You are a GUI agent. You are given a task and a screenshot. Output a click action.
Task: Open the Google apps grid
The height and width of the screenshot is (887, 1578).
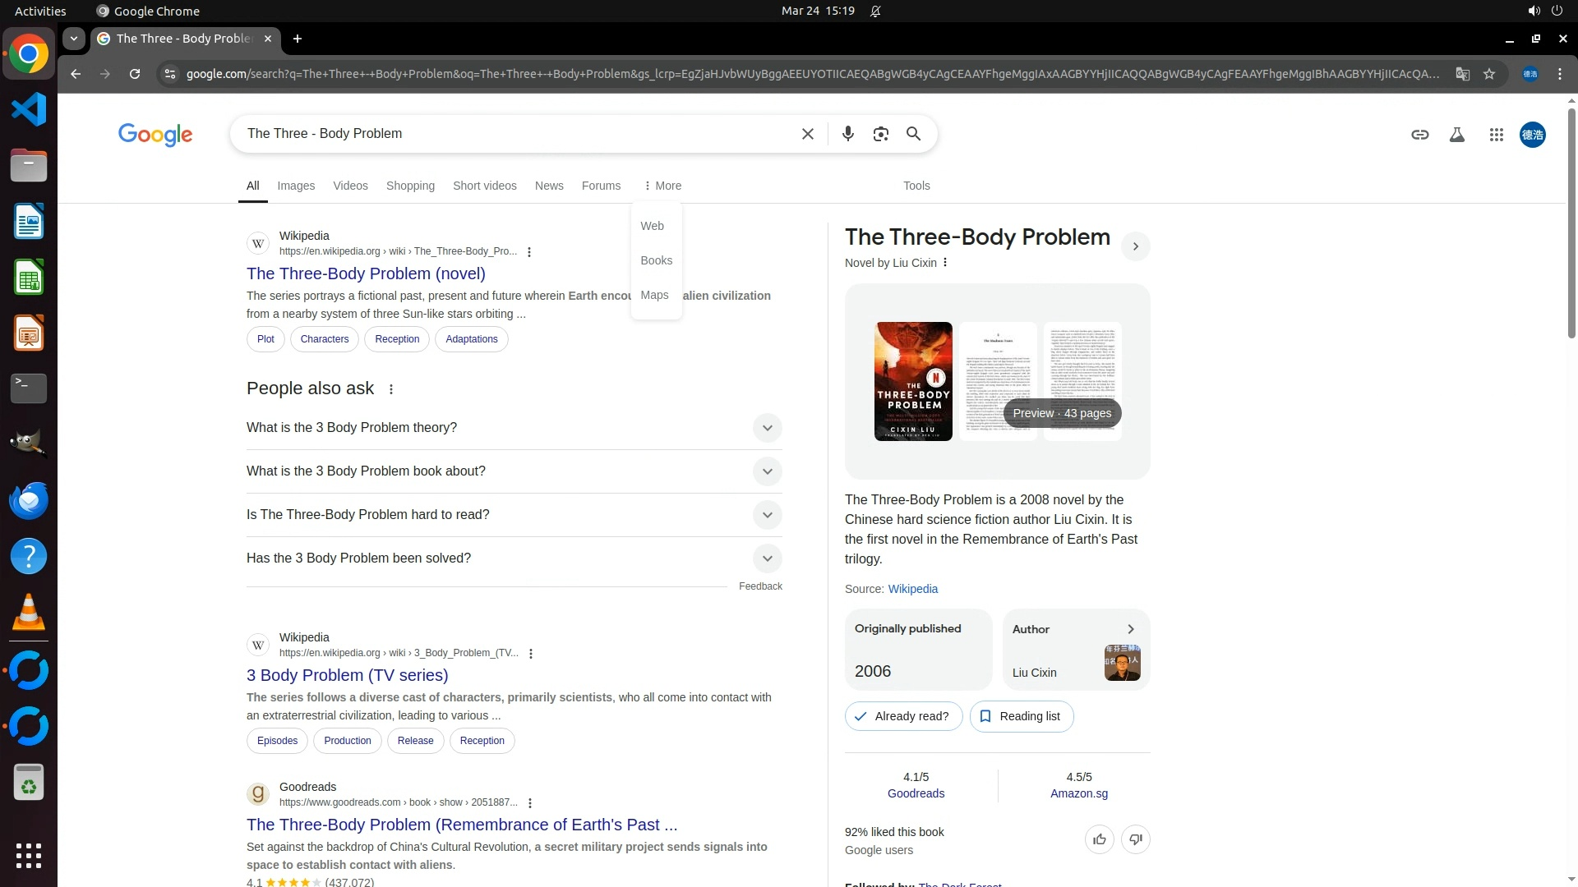click(1496, 135)
